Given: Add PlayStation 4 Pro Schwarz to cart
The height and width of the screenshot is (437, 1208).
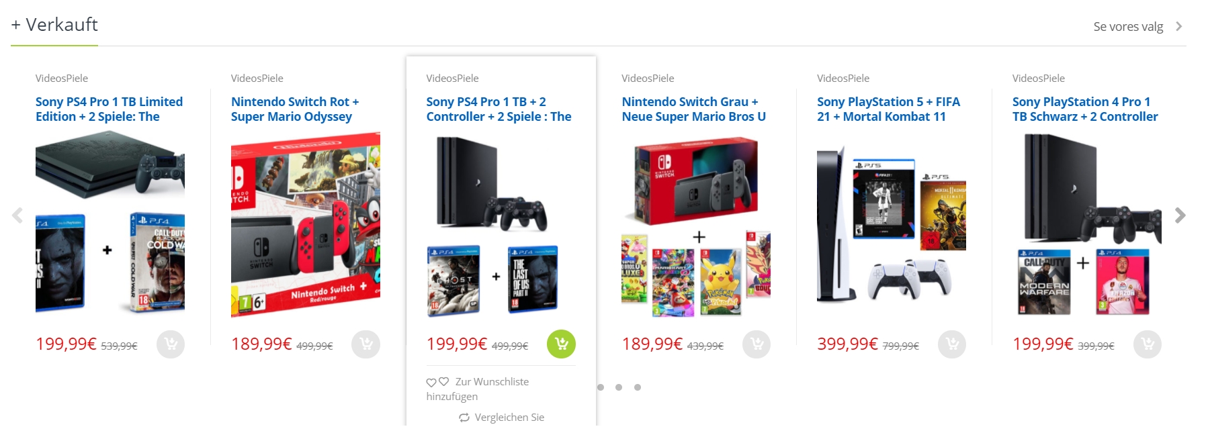Looking at the screenshot, I should coord(1148,344).
